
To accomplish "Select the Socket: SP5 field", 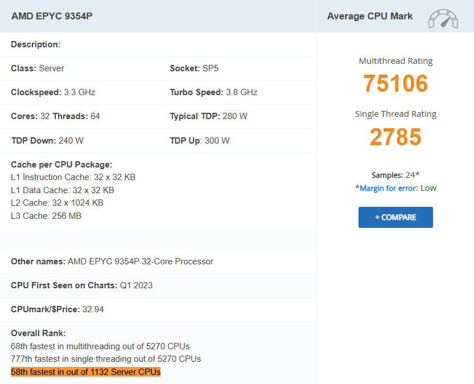I will [x=194, y=68].
